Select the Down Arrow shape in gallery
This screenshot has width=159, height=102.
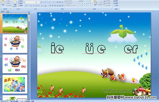tap(90, 3)
